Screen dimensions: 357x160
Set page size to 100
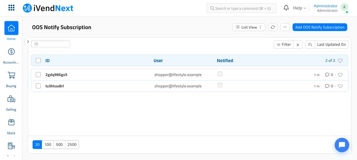[48, 144]
